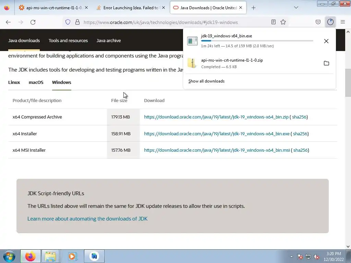Image resolution: width=351 pixels, height=263 pixels.
Task: Click the network tray icon
Action: tap(308, 256)
